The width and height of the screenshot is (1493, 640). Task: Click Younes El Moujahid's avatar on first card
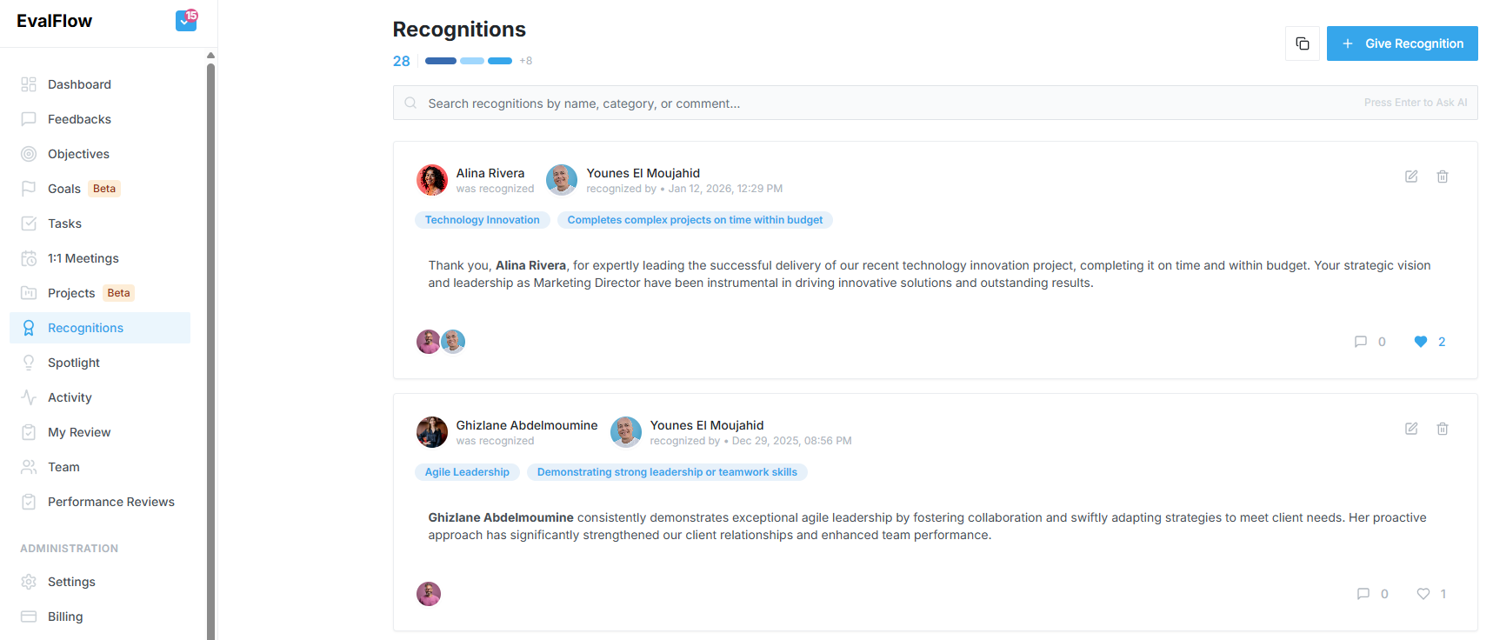pos(562,180)
